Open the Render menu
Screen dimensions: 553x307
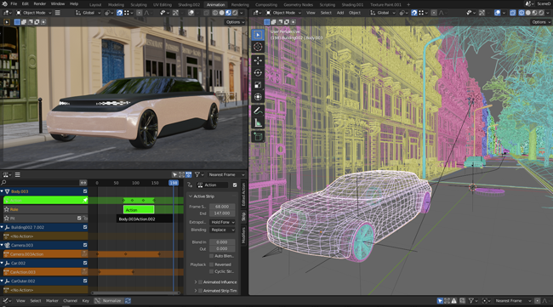click(39, 4)
